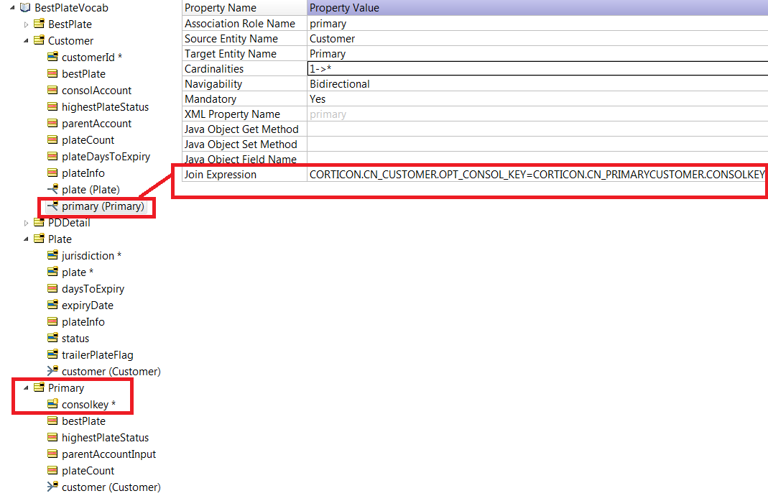Click the greyed XML Property Name value

328,114
